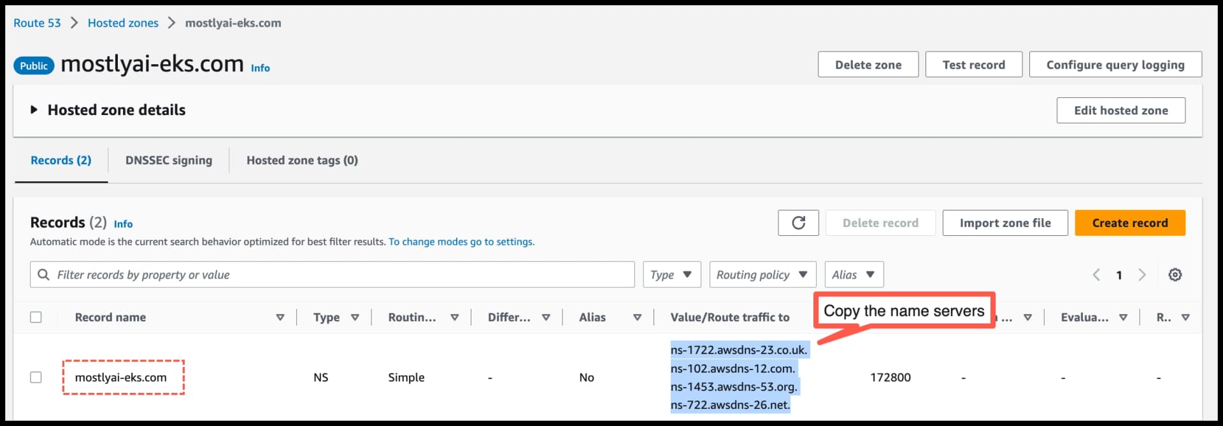
Task: Sort by last R.. column arrow
Action: [x=1185, y=317]
